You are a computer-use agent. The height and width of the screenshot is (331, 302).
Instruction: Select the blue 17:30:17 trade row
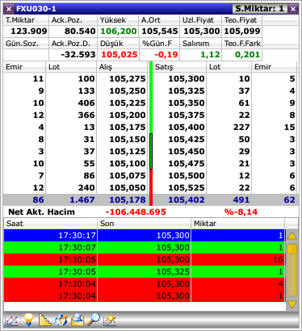click(x=145, y=236)
